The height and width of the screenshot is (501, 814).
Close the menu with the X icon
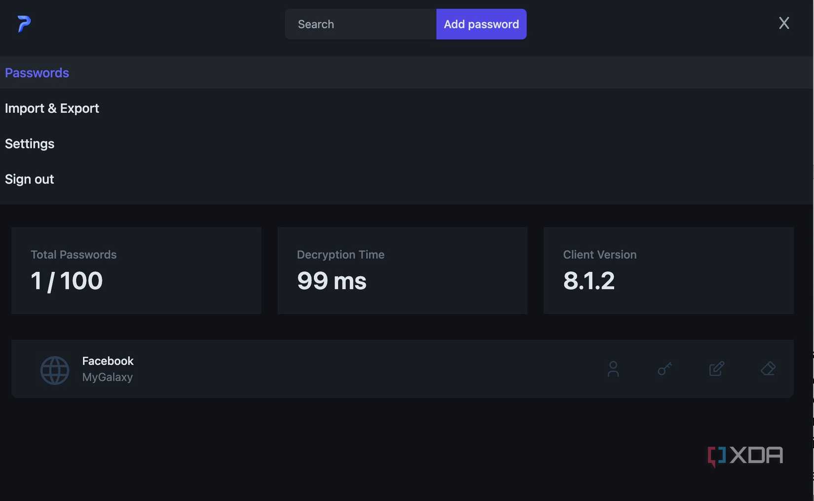pos(784,23)
